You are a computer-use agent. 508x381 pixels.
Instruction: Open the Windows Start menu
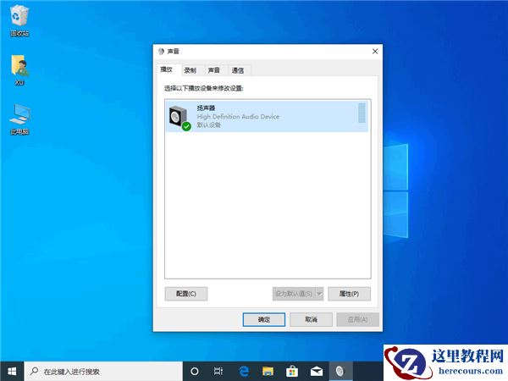[12, 372]
